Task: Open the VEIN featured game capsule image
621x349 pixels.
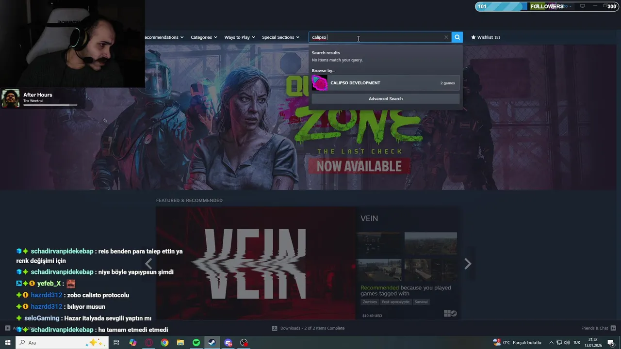Action: coord(256,263)
